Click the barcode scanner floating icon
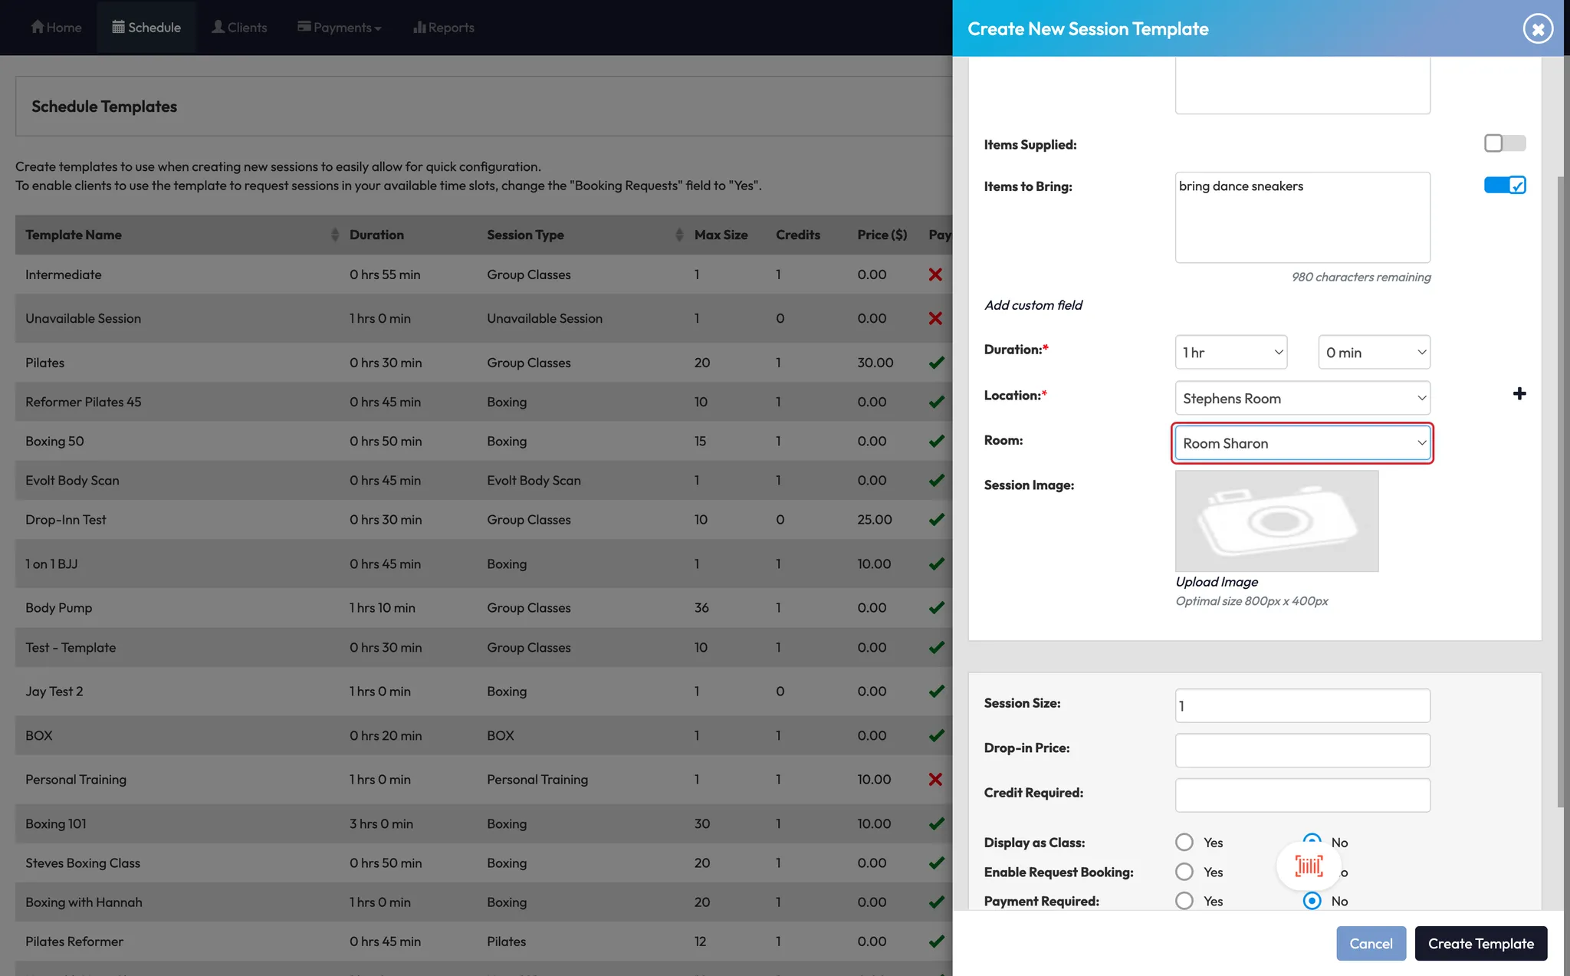 [1309, 866]
